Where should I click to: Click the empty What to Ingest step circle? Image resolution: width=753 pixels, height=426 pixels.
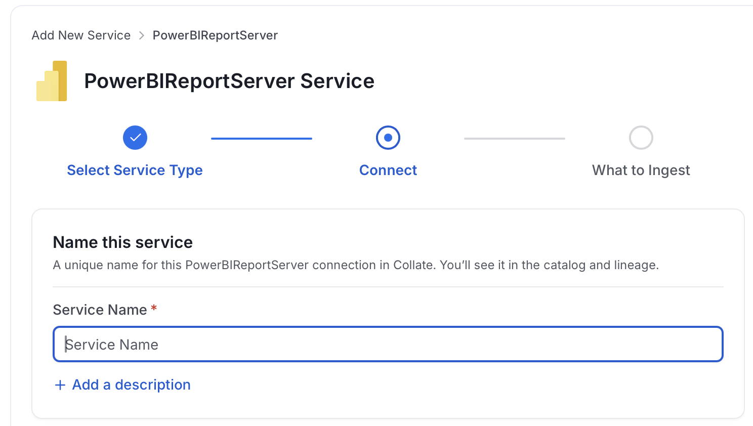tap(641, 138)
